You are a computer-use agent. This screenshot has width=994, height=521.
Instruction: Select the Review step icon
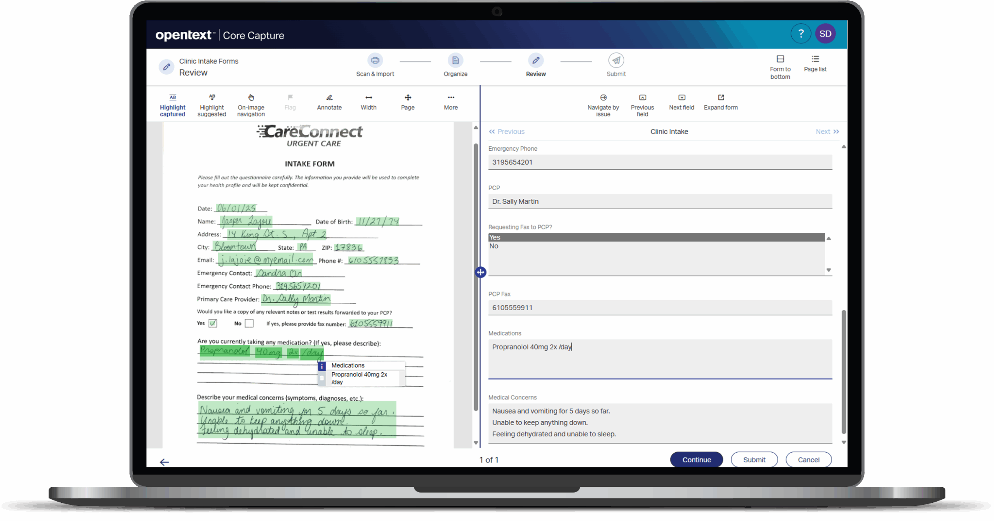(536, 61)
